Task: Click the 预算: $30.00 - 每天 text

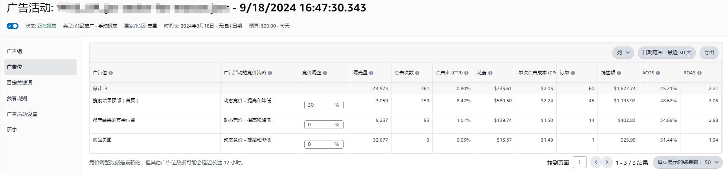Action: coord(269,26)
